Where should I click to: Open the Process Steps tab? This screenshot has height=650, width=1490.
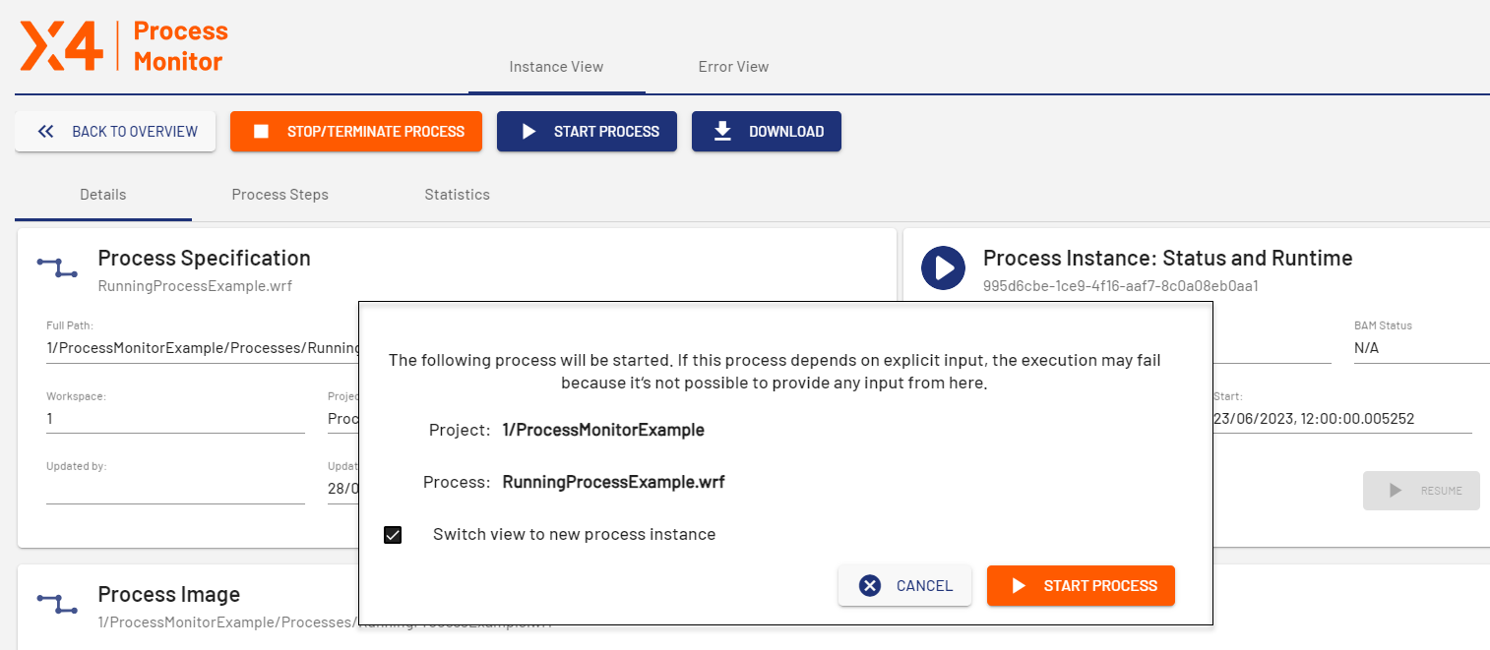279,195
